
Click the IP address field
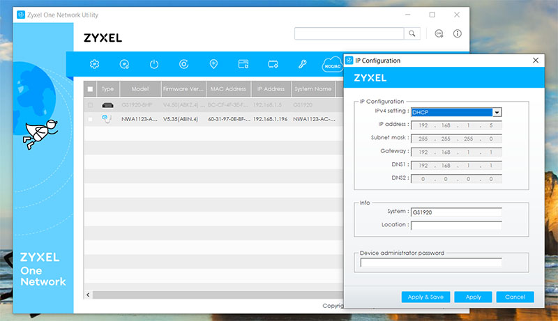[x=456, y=125]
